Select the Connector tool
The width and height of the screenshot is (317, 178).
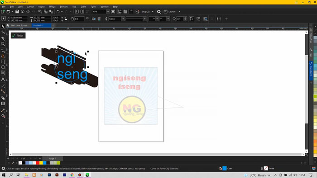coord(3,92)
